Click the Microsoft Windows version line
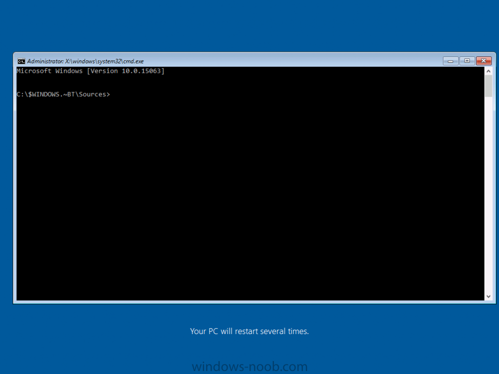Image resolution: width=499 pixels, height=374 pixels. point(90,71)
